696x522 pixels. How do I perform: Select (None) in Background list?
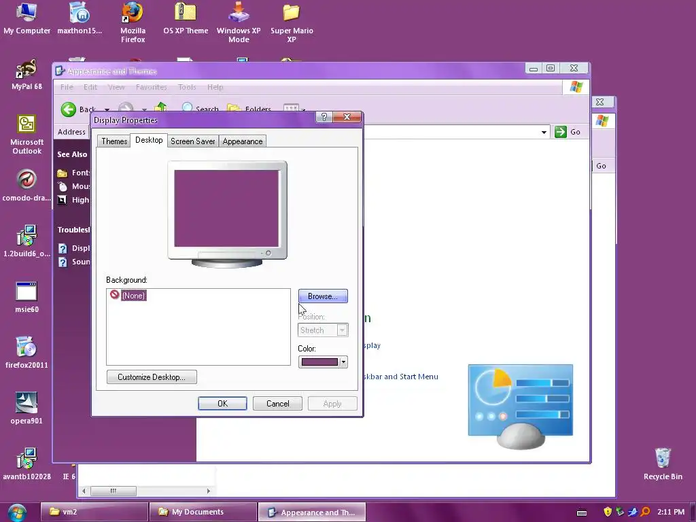[133, 296]
